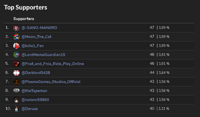Open @Fnaf_and_Fnia_Role_Play_Online link
The height and width of the screenshot is (117, 200).
coord(53,64)
